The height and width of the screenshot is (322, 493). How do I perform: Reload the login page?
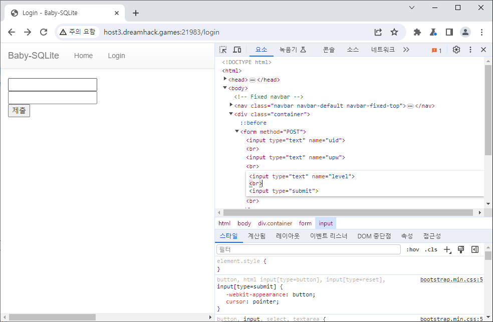[44, 32]
